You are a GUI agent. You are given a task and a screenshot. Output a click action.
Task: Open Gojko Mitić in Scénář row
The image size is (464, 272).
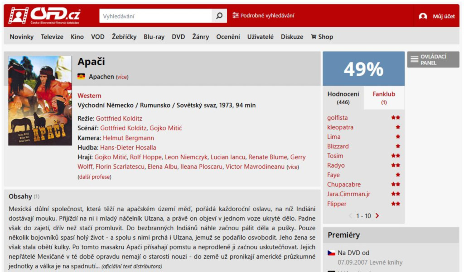pos(166,128)
